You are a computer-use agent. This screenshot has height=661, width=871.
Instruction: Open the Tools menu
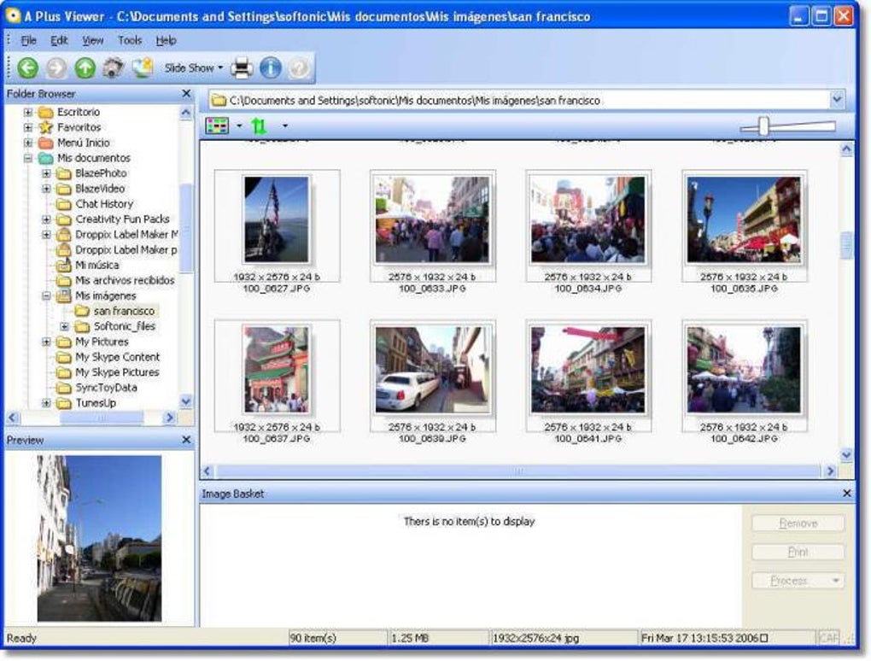point(129,40)
